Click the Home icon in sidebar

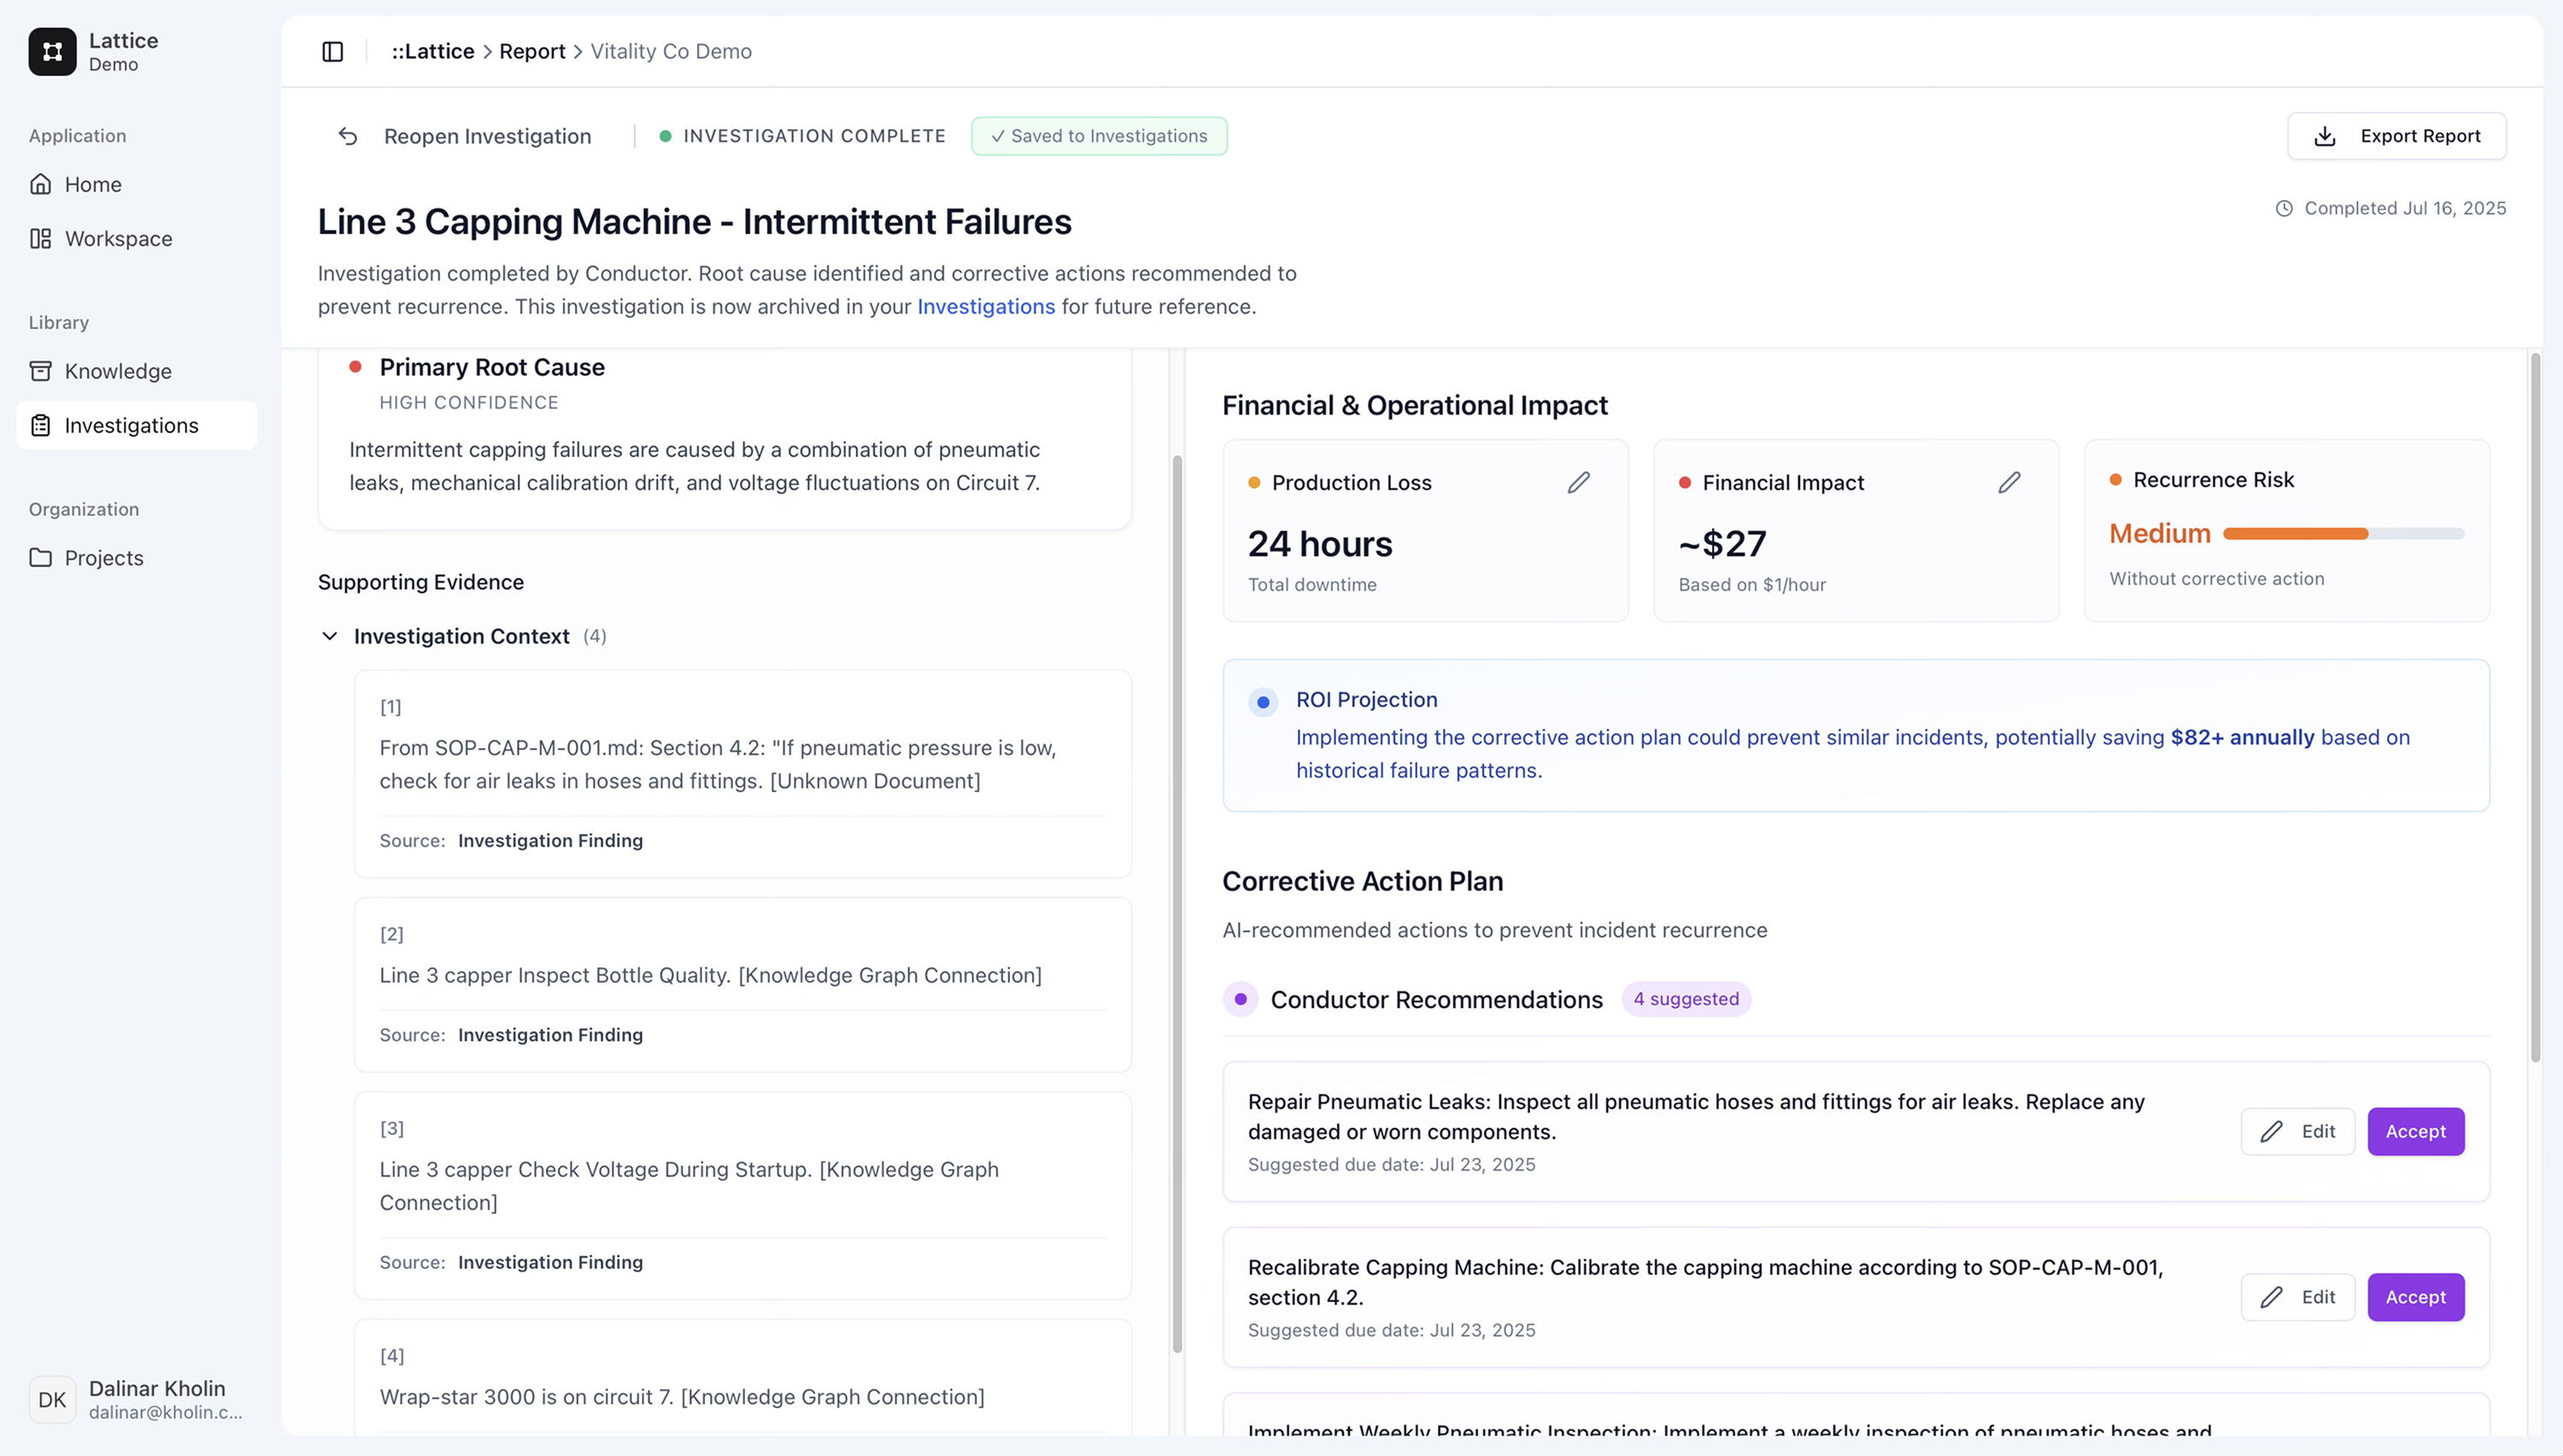41,184
